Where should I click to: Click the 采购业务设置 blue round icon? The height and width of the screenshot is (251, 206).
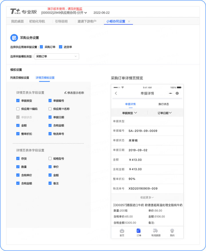point(14,38)
